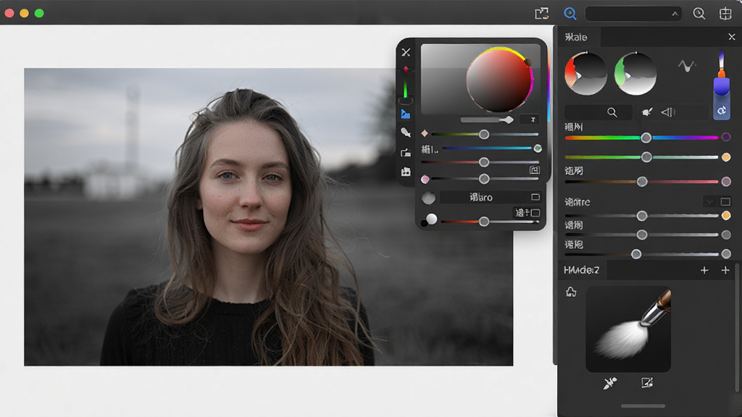Select the green-accented color wheel in the right panel

(635, 74)
